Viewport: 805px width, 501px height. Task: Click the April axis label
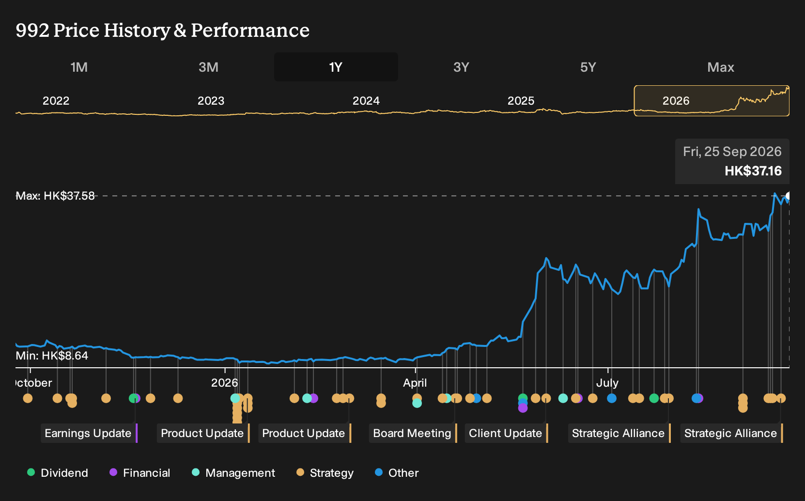415,383
